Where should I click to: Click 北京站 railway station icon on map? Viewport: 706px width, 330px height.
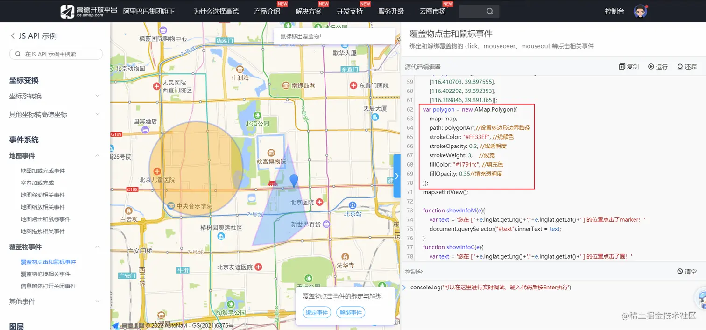point(353,205)
